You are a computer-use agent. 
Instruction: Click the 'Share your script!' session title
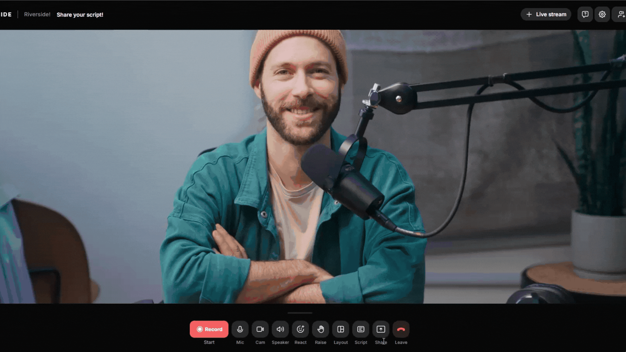80,15
